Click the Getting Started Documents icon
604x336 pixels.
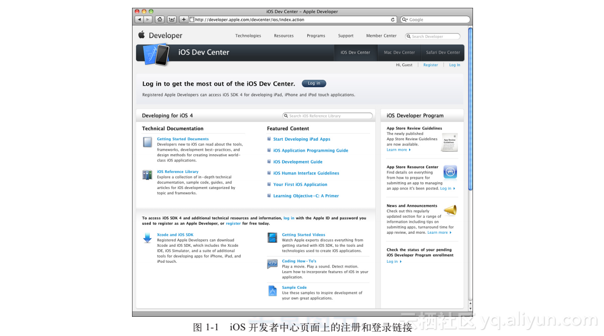[x=147, y=142]
